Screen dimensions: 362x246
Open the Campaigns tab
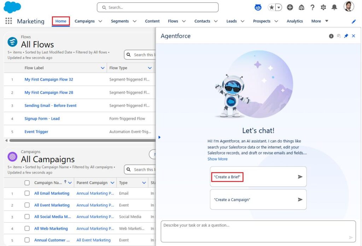[x=84, y=21]
